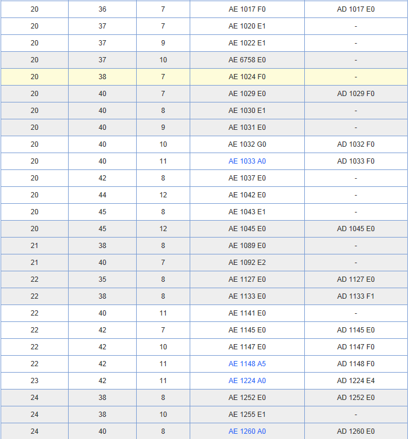409x439 pixels.
Task: Select the AE 1017 F0 cell
Action: point(247,9)
